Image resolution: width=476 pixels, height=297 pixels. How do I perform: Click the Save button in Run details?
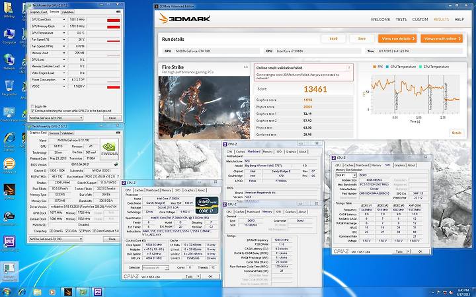click(x=362, y=38)
